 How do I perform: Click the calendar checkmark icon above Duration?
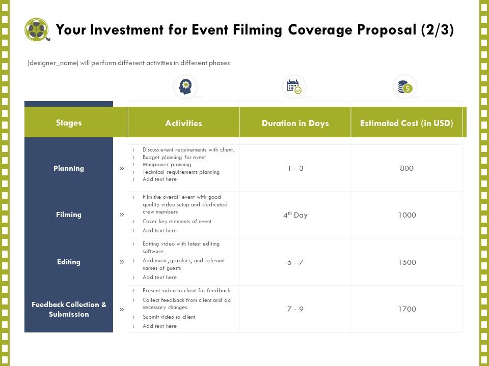point(294,86)
